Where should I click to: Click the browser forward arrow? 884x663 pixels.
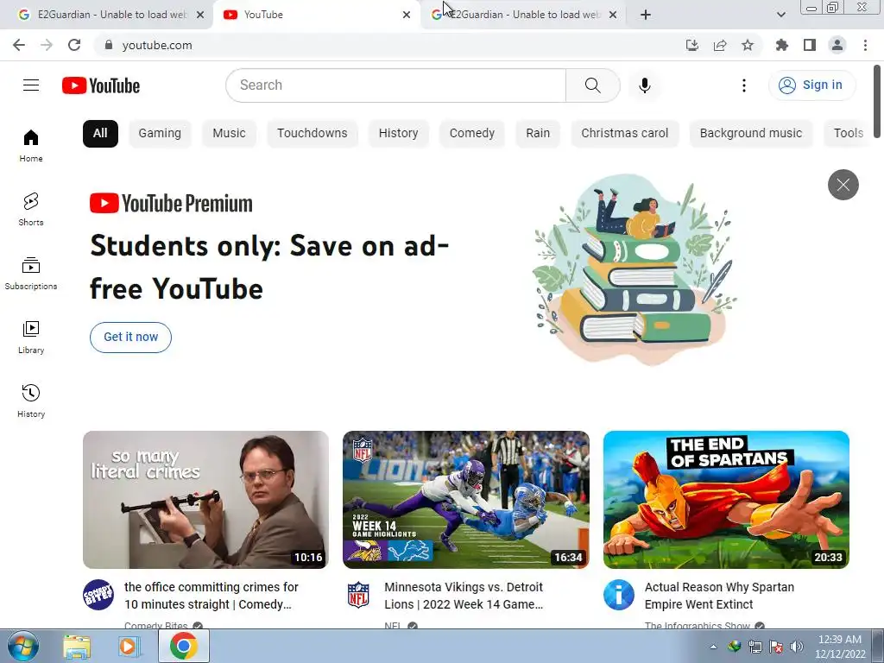[47, 45]
